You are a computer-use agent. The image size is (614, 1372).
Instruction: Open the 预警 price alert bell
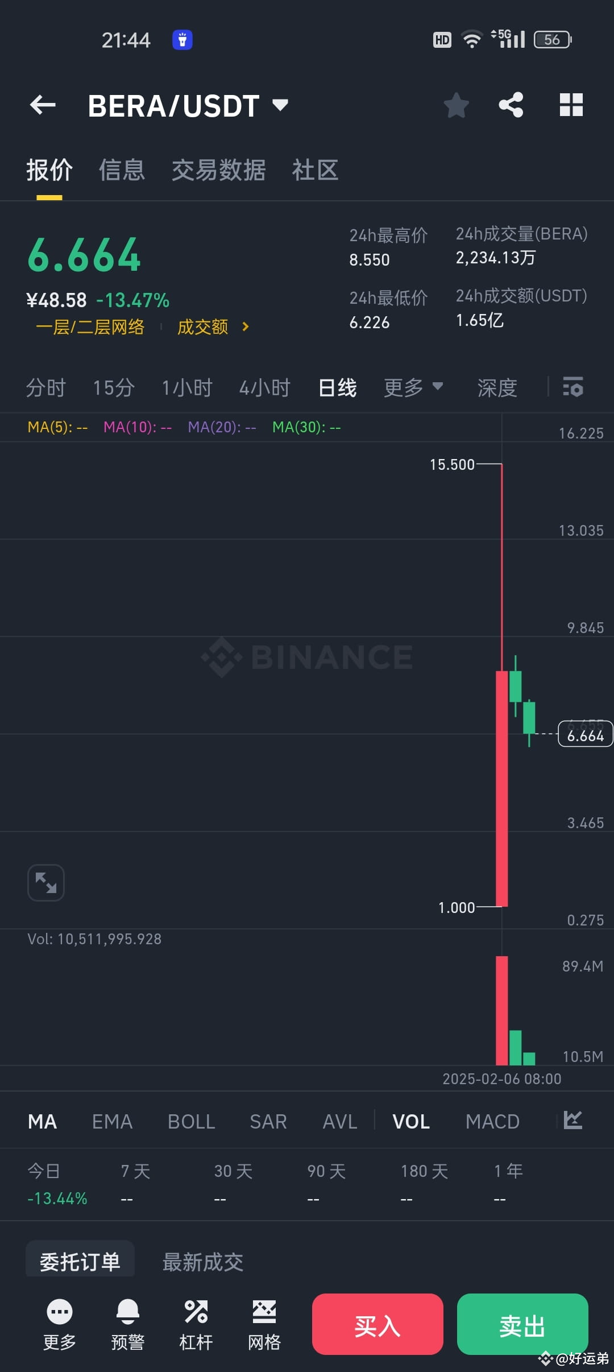(x=128, y=1325)
